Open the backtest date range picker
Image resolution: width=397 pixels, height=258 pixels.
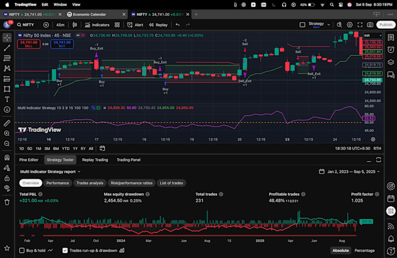[x=350, y=172]
